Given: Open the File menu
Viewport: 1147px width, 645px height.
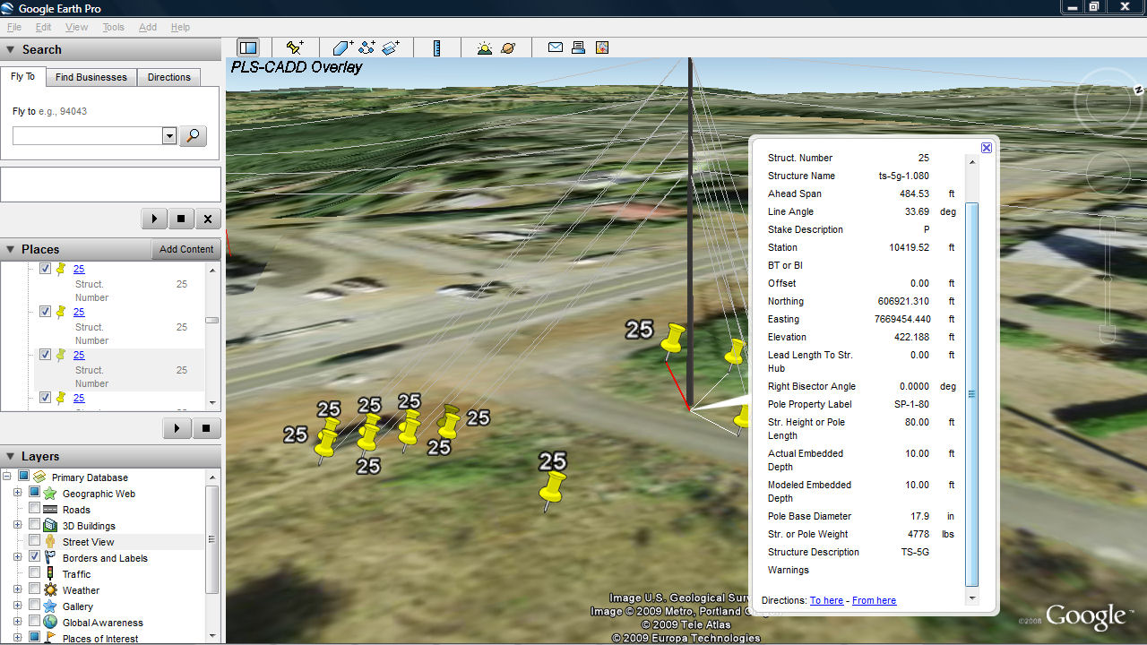Looking at the screenshot, I should point(14,27).
